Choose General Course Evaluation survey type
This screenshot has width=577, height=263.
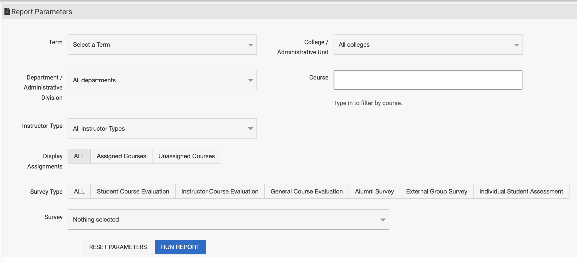click(x=307, y=192)
